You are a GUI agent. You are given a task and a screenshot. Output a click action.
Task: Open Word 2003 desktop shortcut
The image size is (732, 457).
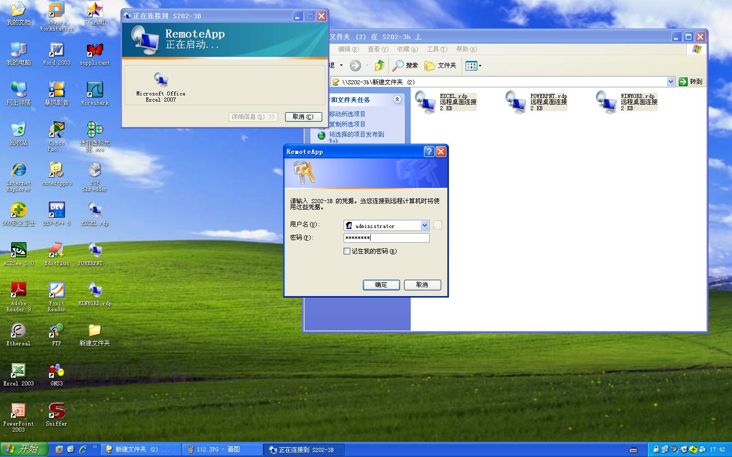point(56,54)
